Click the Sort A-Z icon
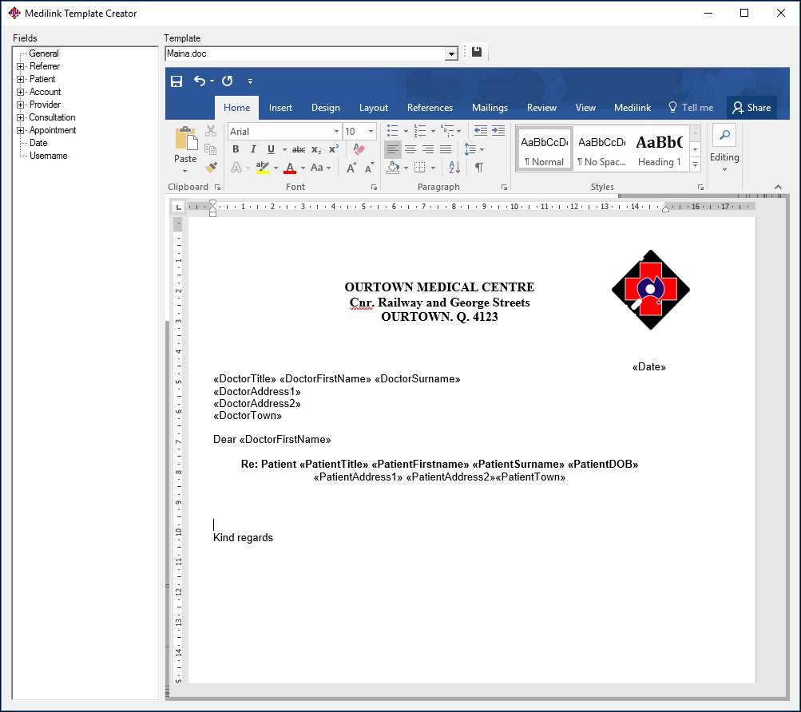The width and height of the screenshot is (801, 712). click(x=454, y=168)
